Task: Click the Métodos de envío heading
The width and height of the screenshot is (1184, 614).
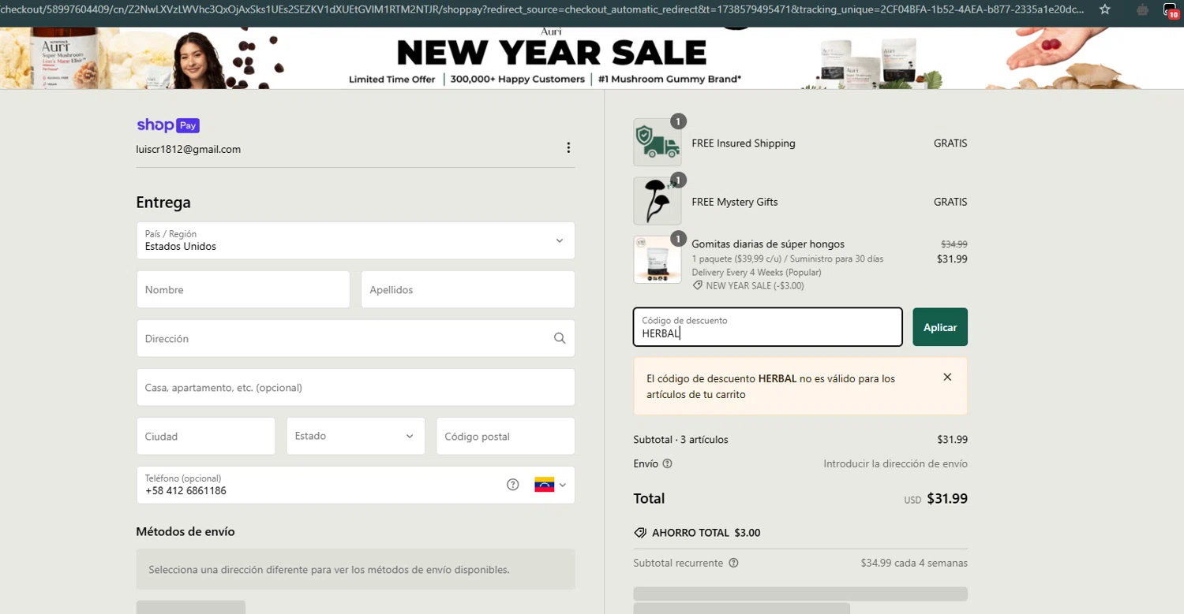Action: (x=185, y=531)
